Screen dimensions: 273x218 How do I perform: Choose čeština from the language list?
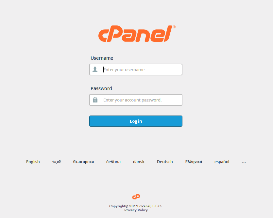pos(113,162)
